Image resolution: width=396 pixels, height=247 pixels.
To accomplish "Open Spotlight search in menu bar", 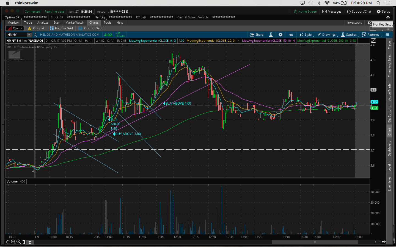I will (378, 3).
